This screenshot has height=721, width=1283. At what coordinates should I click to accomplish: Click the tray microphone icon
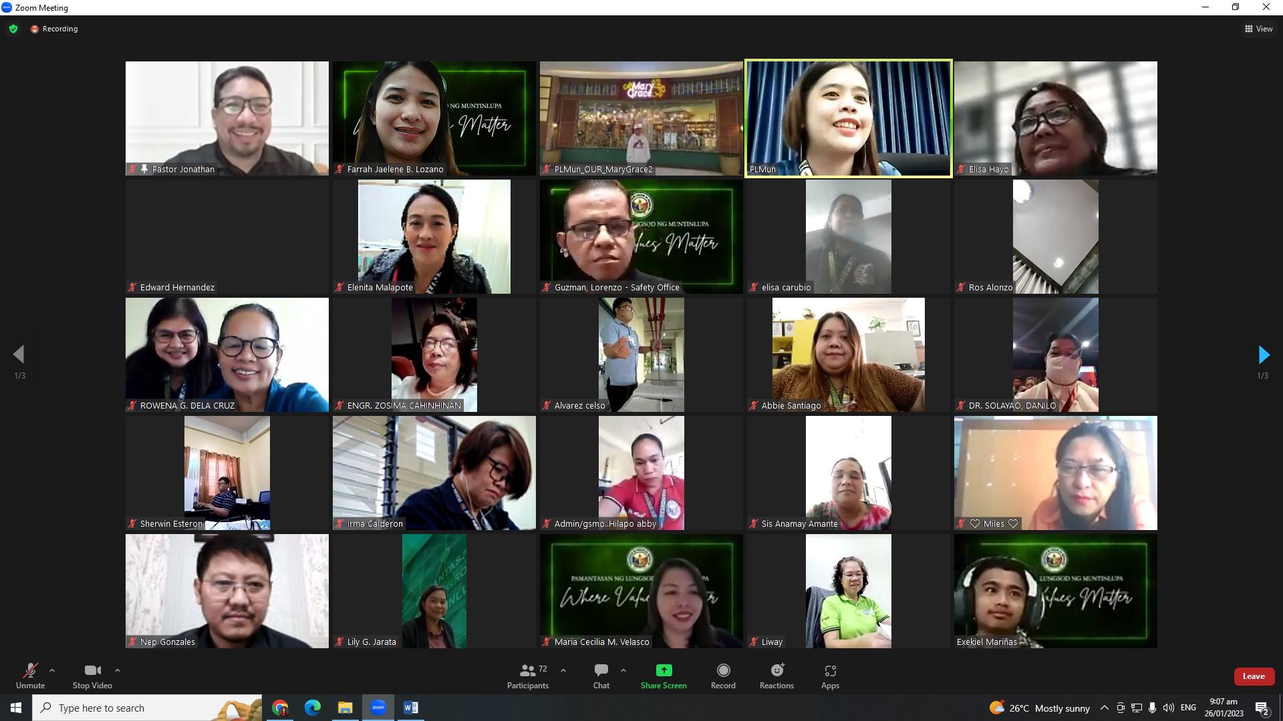[1152, 708]
